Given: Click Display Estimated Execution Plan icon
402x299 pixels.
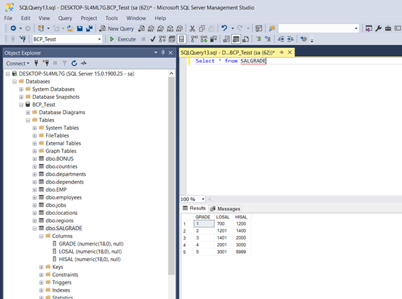Looking at the screenshot, I should [x=162, y=39].
